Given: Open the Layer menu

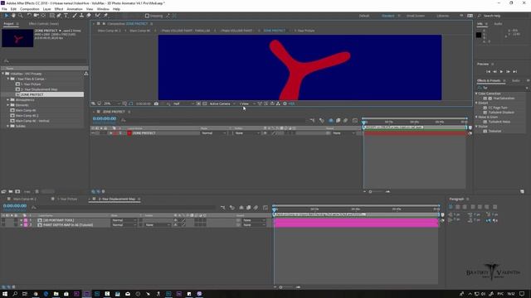Looking at the screenshot, I should tap(46, 9).
